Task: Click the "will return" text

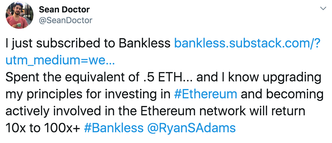Action: pyautogui.click(x=278, y=111)
